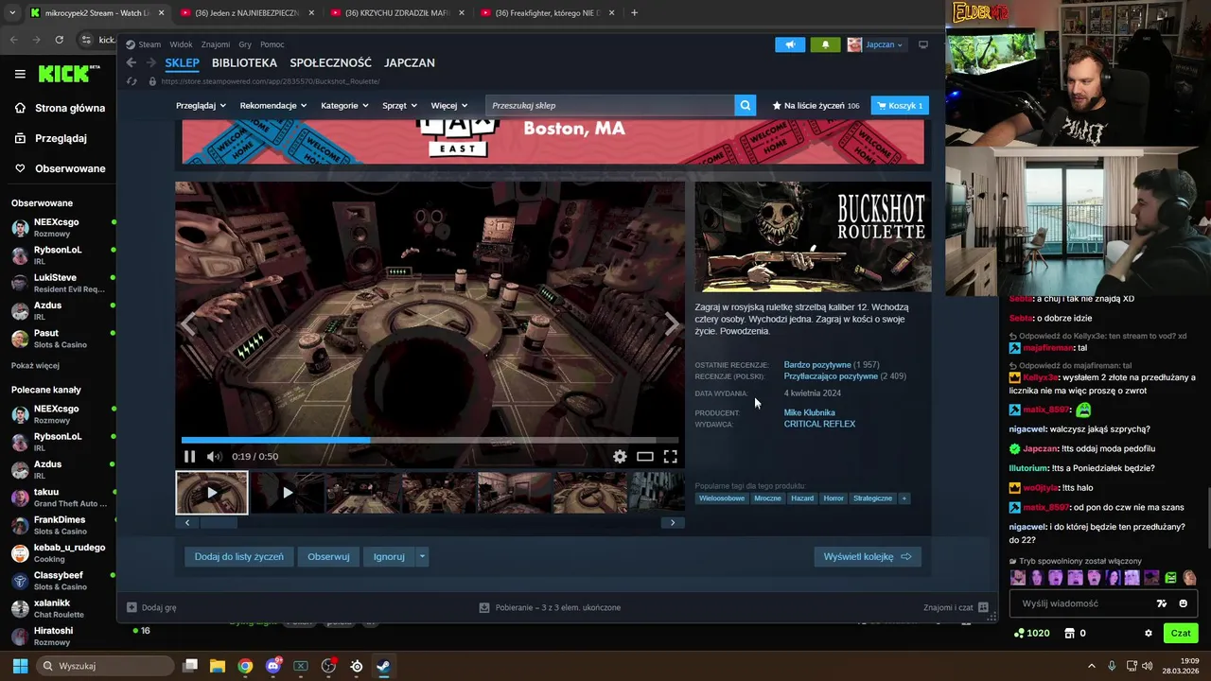
Task: Click the Steam megaphone announcements button
Action: (790, 44)
